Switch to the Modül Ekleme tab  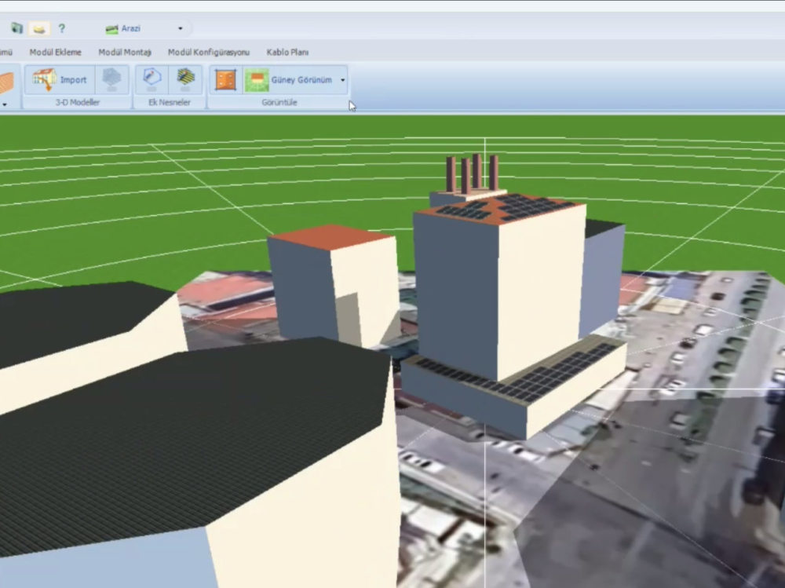click(56, 52)
